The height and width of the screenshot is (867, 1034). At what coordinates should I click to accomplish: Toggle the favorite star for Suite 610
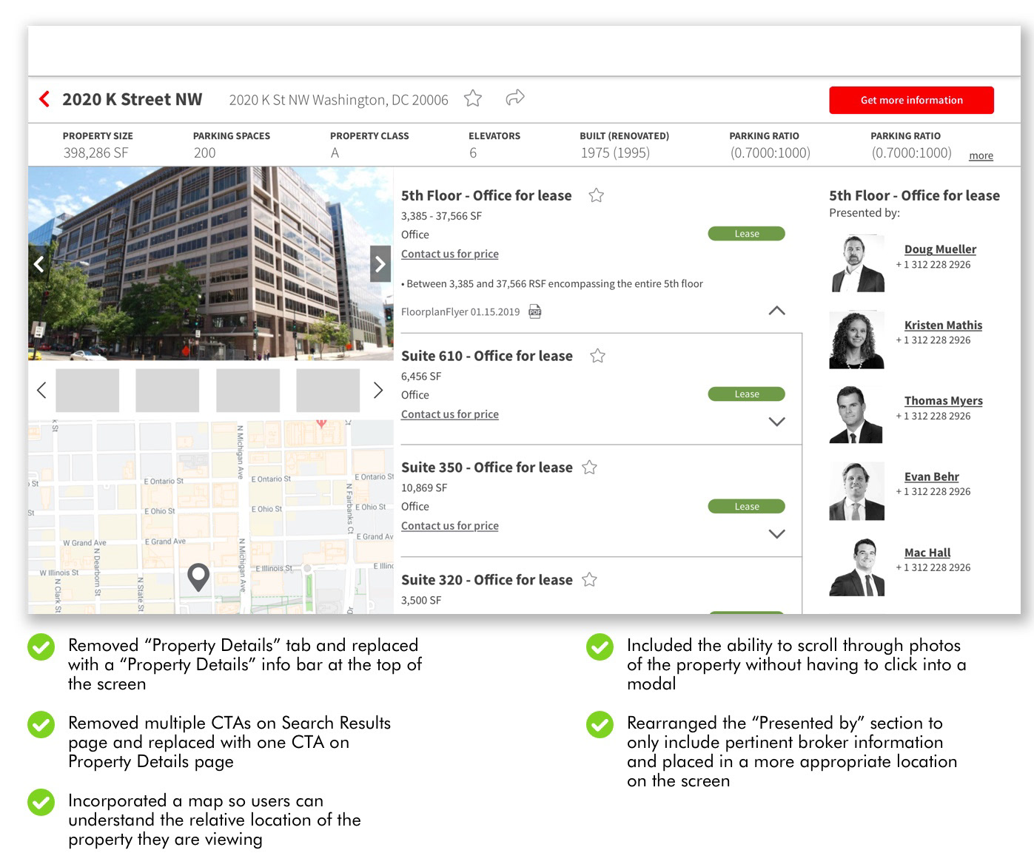pos(598,356)
